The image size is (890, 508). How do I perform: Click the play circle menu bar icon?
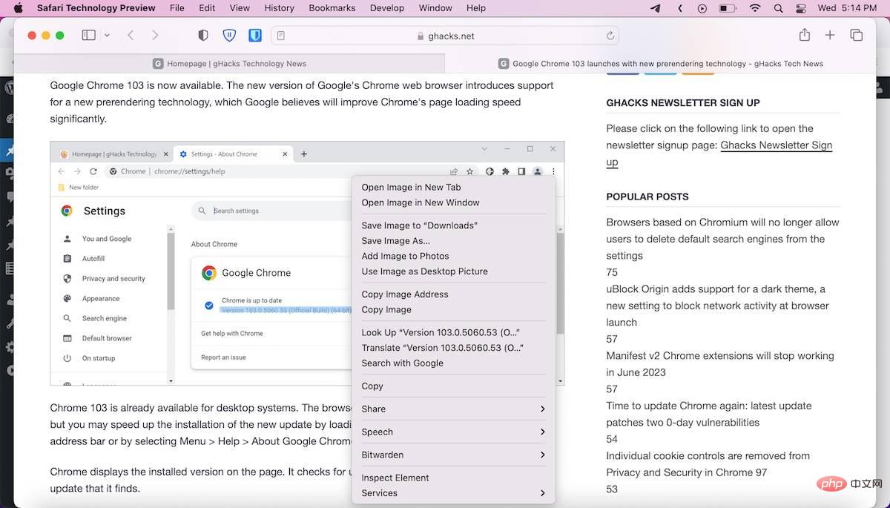tap(703, 8)
